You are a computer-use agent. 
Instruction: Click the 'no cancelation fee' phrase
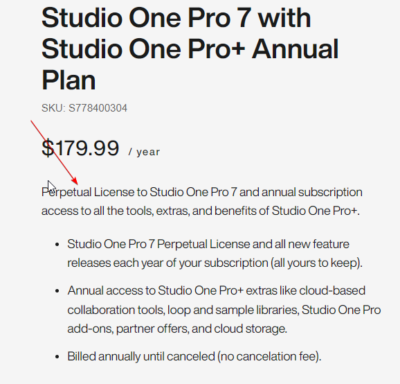point(269,356)
